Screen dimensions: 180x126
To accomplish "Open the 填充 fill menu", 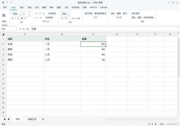I will pyautogui.click(x=134, y=17).
